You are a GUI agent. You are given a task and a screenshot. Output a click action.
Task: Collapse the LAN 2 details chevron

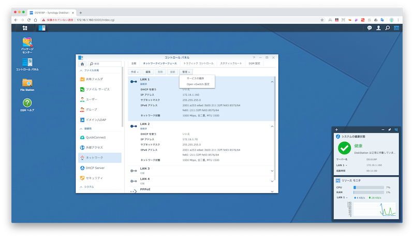tap(272, 126)
